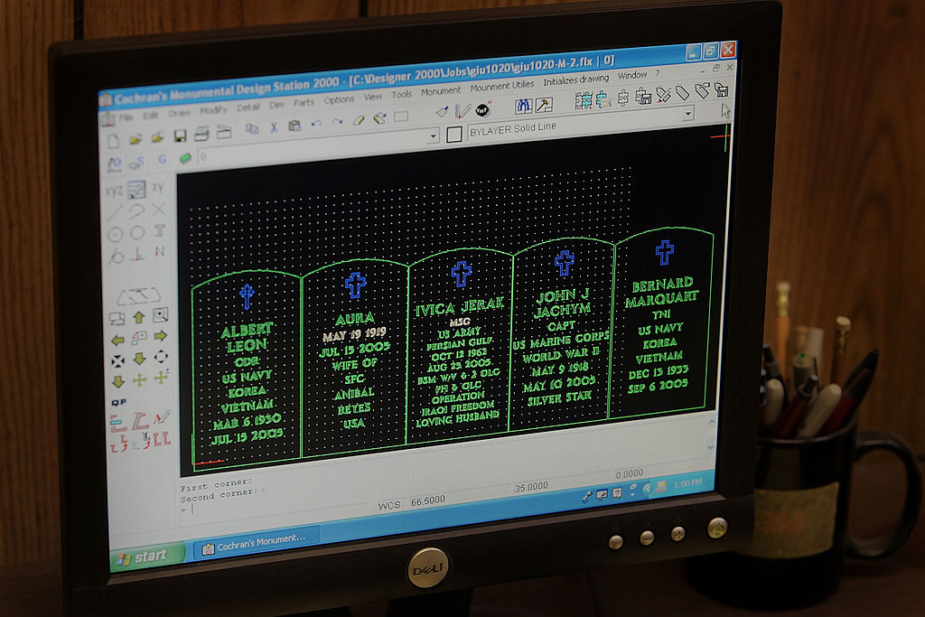Open the layer dropdown left of color box
The height and width of the screenshot is (617, 925).
pyautogui.click(x=434, y=136)
